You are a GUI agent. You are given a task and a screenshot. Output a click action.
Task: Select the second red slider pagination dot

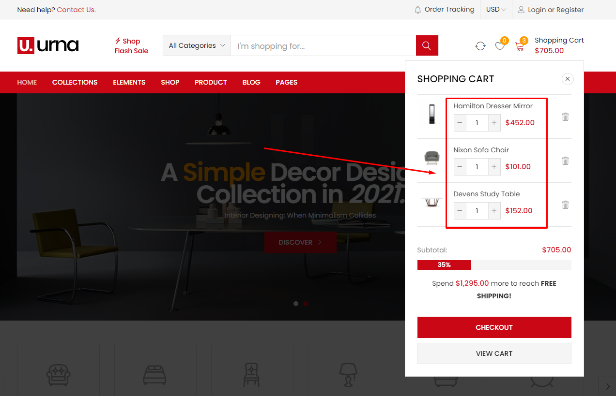(305, 304)
